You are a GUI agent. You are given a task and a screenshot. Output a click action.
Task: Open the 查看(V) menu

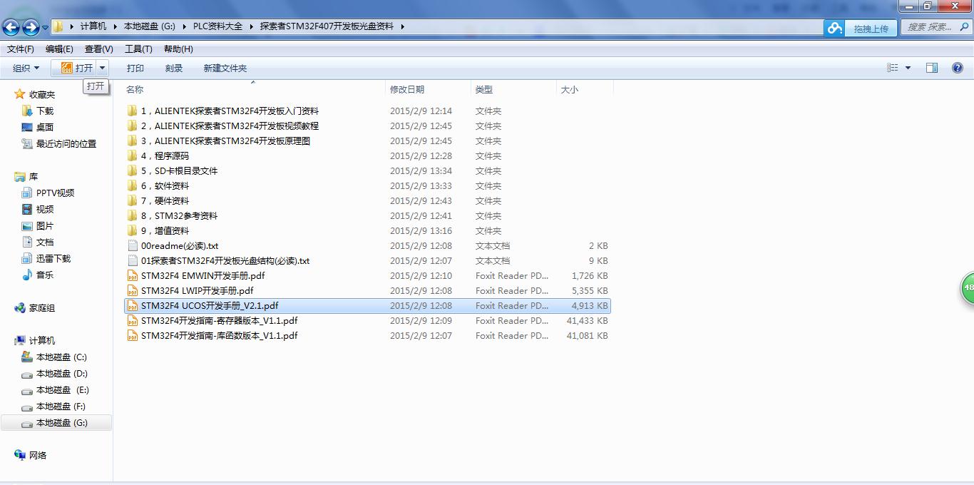98,49
